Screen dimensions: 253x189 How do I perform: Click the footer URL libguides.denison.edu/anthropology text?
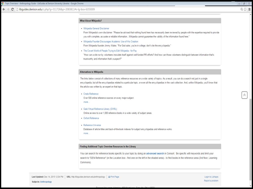pyautogui.click(x=88, y=177)
